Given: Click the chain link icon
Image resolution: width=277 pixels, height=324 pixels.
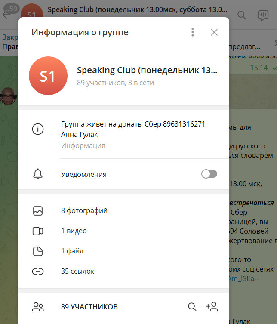Looking at the screenshot, I should [x=38, y=272].
